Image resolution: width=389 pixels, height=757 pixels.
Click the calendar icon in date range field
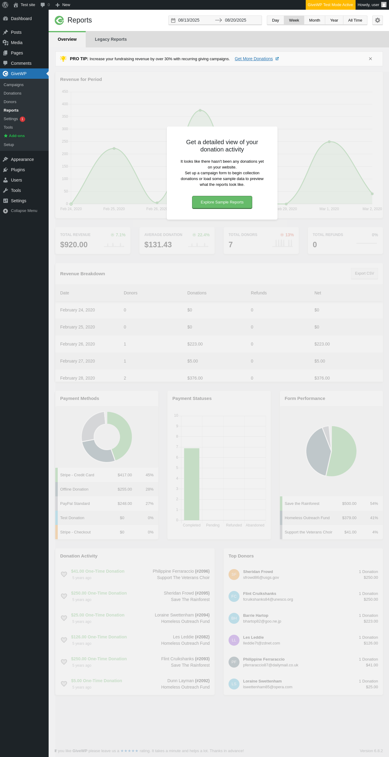click(x=173, y=20)
